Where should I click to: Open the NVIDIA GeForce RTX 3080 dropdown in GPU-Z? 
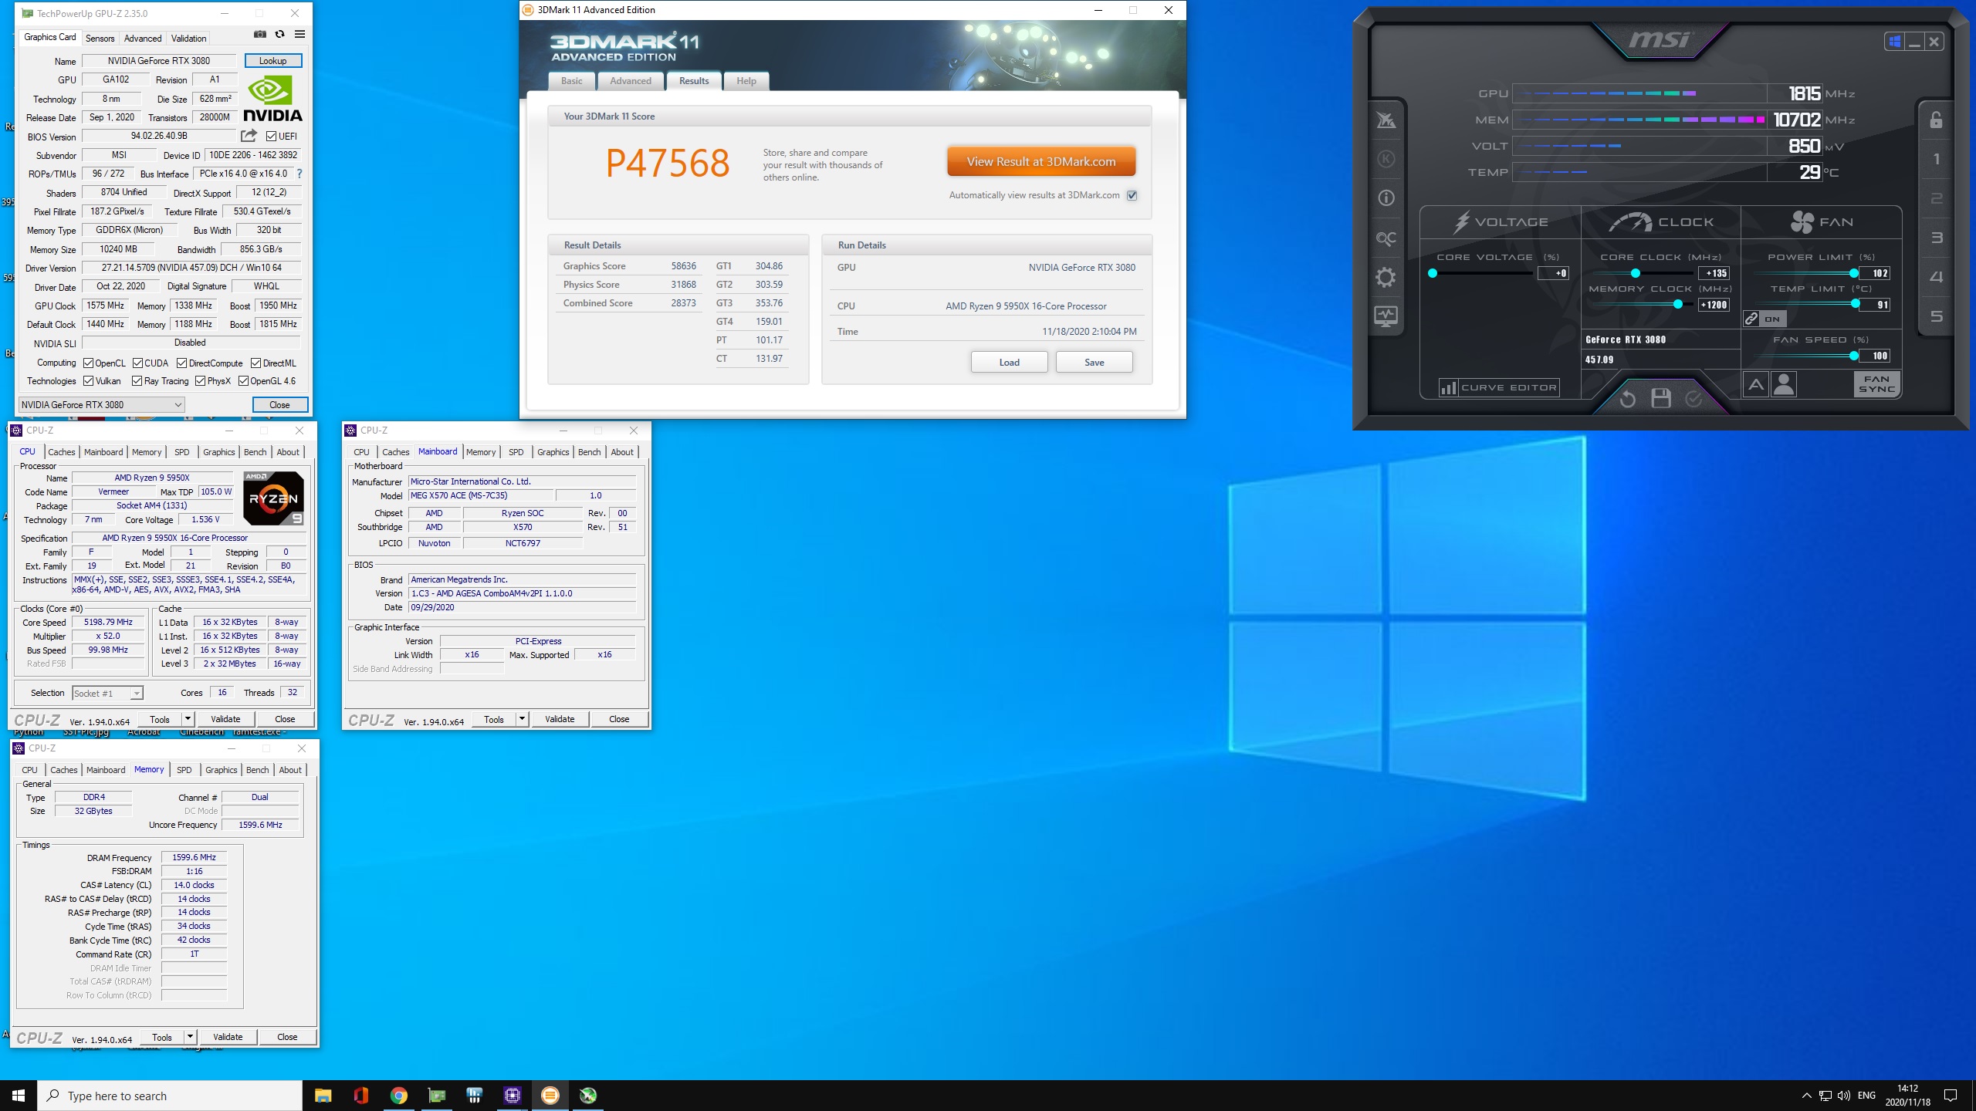102,404
